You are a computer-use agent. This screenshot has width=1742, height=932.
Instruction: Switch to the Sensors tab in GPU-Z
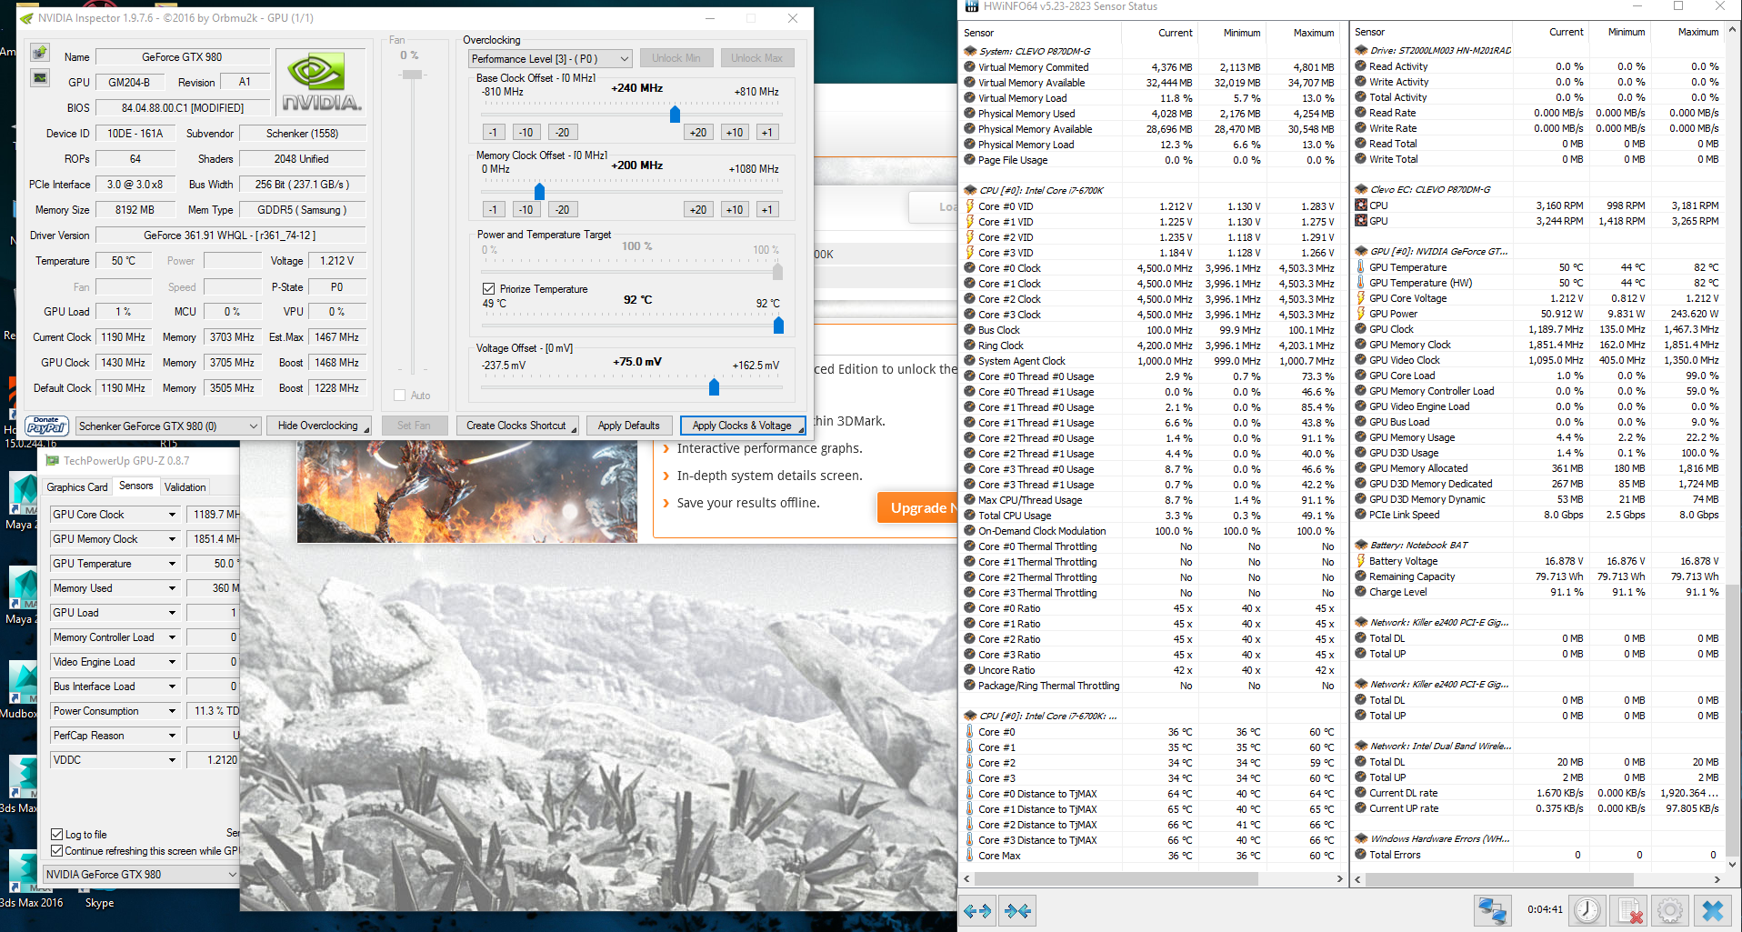(136, 486)
